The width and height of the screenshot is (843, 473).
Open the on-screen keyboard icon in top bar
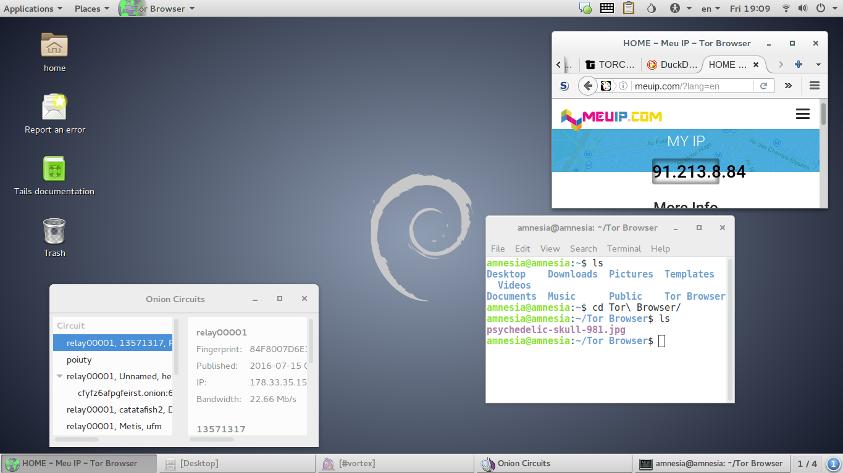[x=606, y=9]
